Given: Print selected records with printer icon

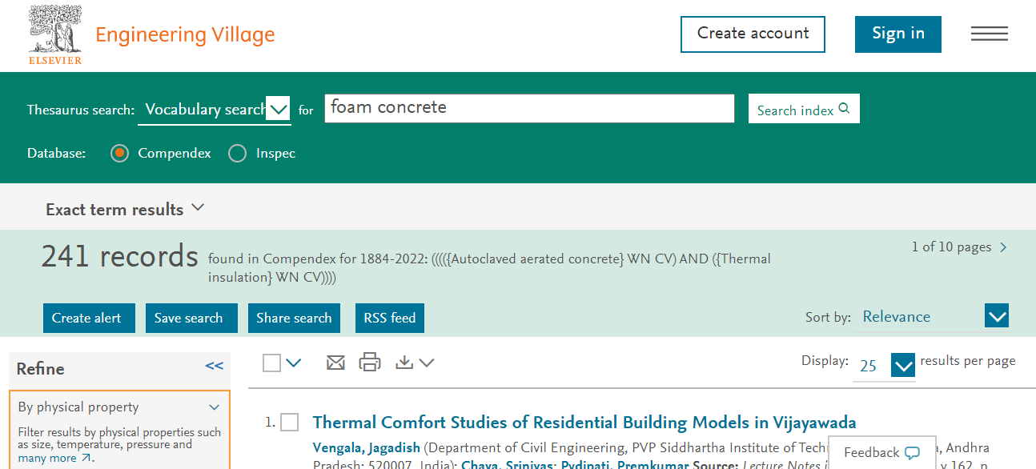Looking at the screenshot, I should (x=370, y=363).
